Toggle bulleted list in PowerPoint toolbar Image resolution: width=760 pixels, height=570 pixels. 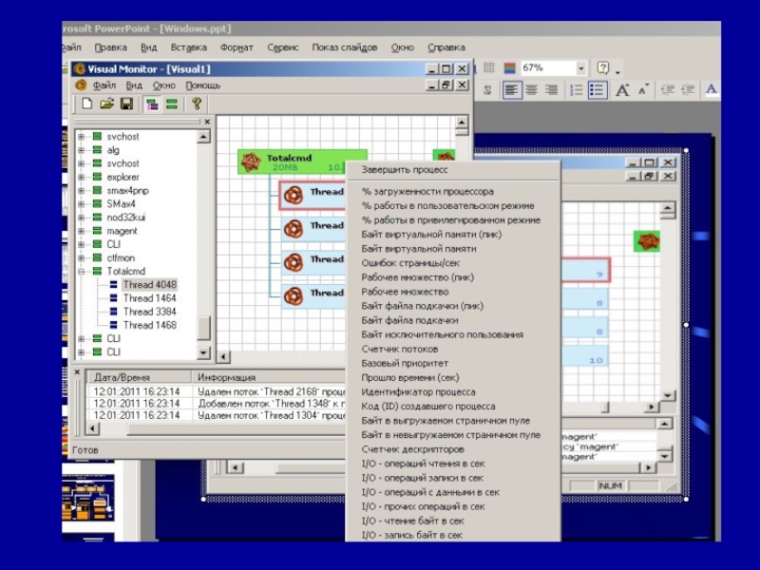point(598,90)
